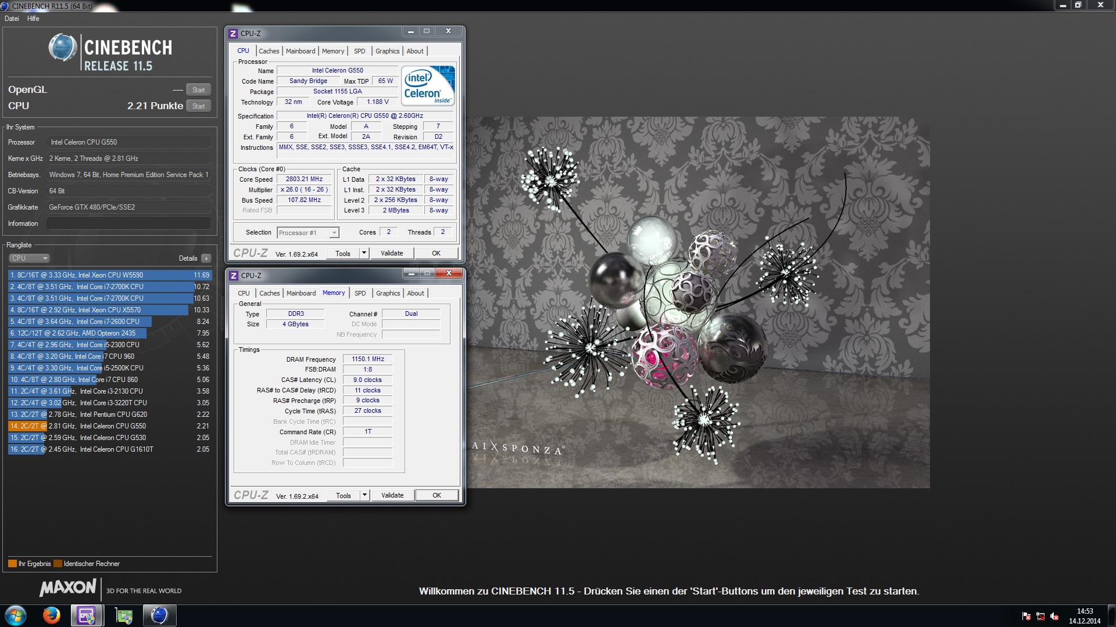Start the CPU benchmark
This screenshot has height=627, width=1116.
pos(199,106)
